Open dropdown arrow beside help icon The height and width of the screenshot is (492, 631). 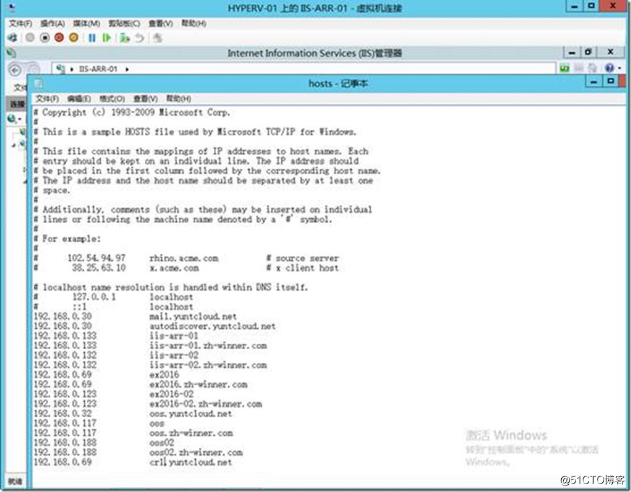click(620, 69)
